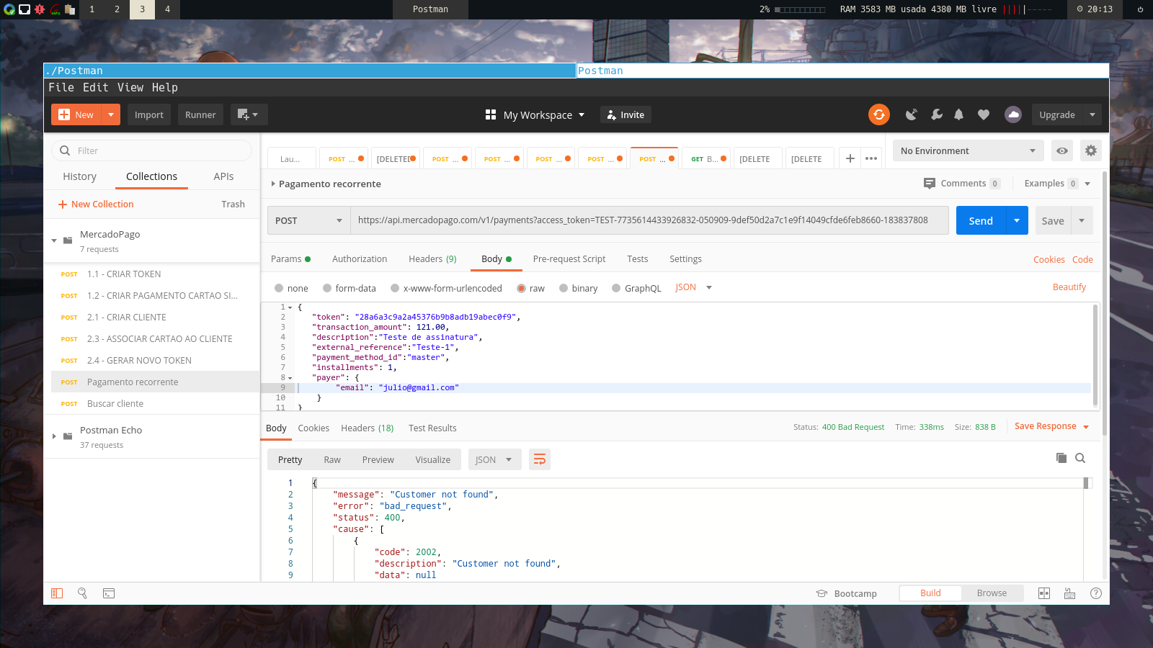The image size is (1153, 648).
Task: Click the Import button
Action: pos(149,114)
